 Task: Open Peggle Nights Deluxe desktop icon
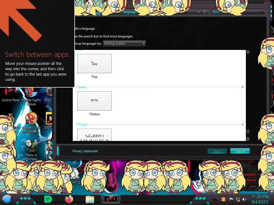[x=31, y=97]
